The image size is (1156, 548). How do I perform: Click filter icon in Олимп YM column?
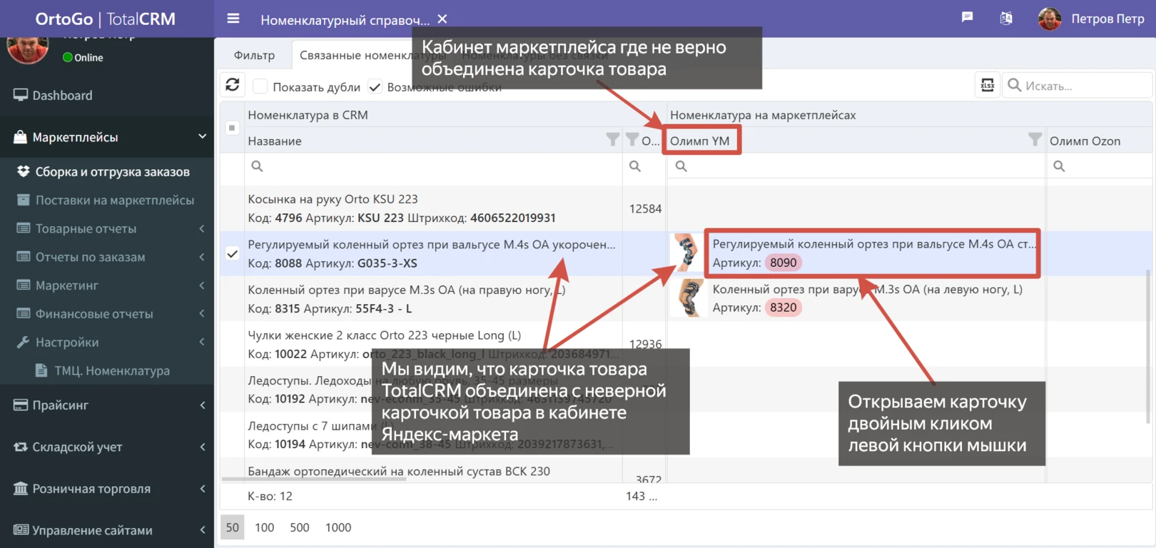(x=1035, y=140)
